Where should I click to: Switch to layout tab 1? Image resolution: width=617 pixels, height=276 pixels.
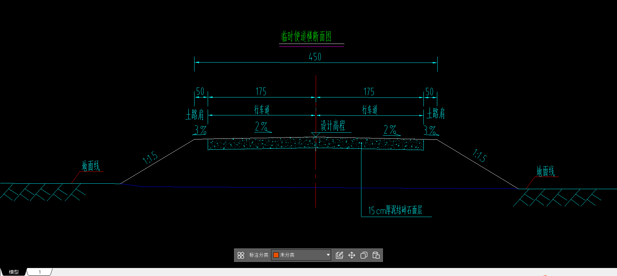coord(40,272)
